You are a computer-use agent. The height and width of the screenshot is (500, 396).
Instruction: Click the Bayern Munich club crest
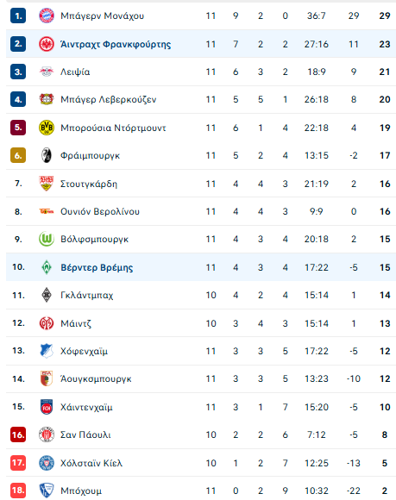(x=47, y=16)
